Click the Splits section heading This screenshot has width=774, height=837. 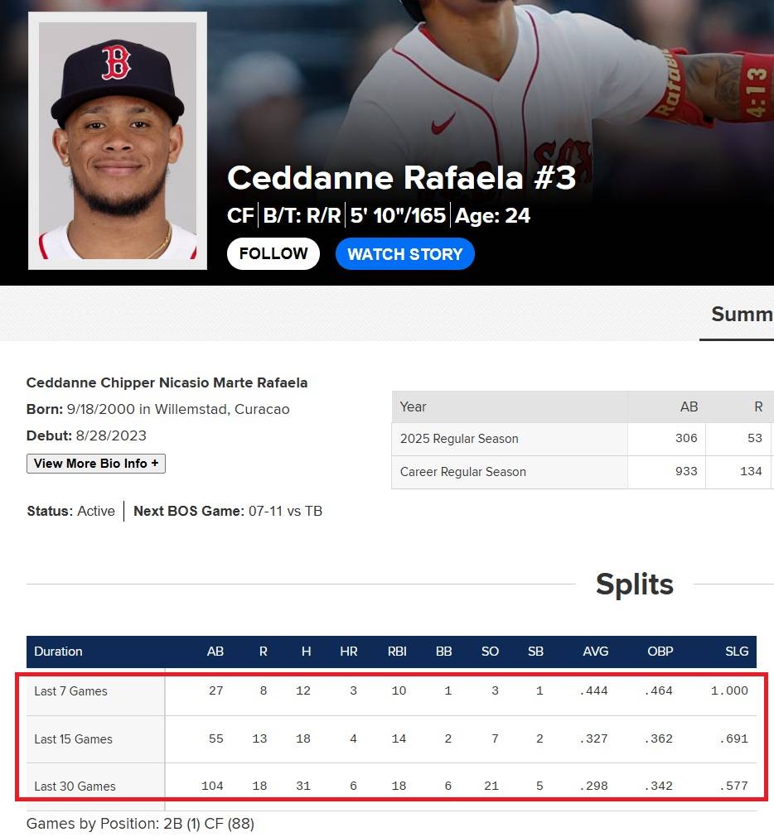[635, 584]
